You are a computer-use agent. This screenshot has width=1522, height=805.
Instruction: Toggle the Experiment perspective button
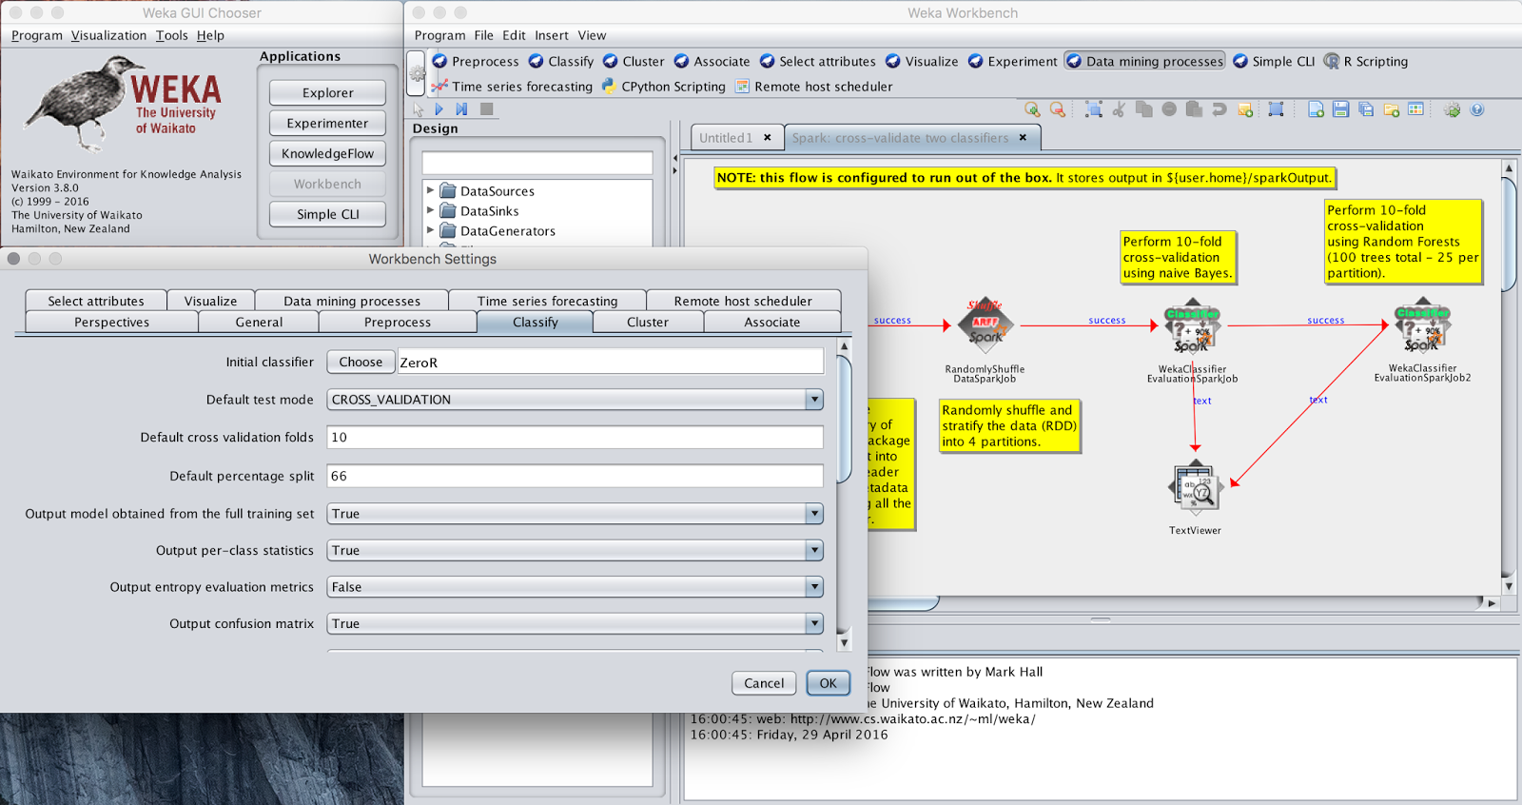tap(1012, 61)
